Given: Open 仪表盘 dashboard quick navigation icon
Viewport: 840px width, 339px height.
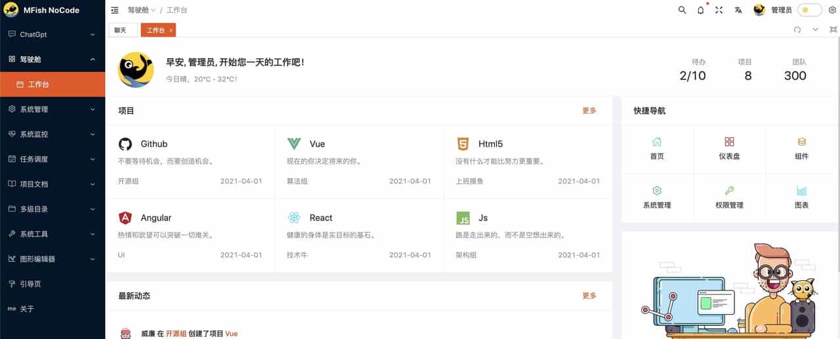Looking at the screenshot, I should pos(729,141).
